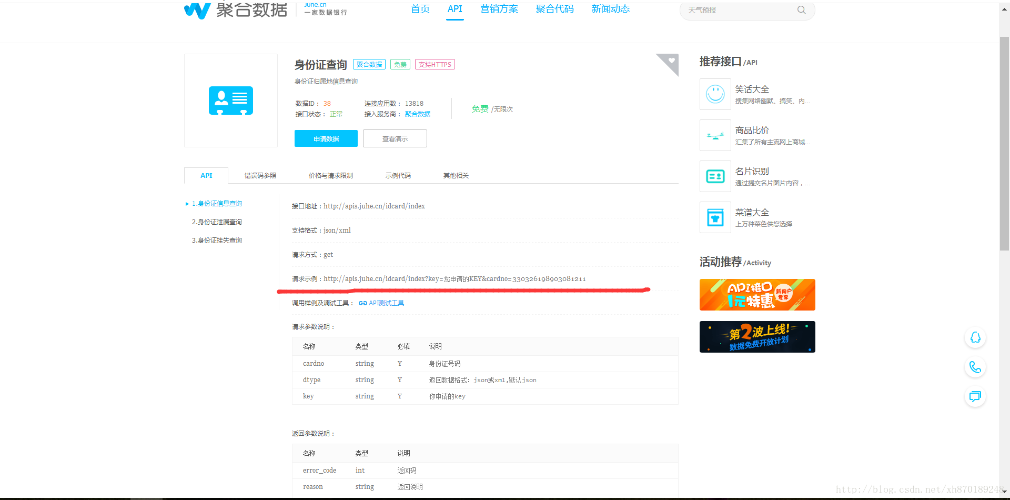Switch to 示例代码 tab
This screenshot has width=1010, height=500.
pos(398,176)
